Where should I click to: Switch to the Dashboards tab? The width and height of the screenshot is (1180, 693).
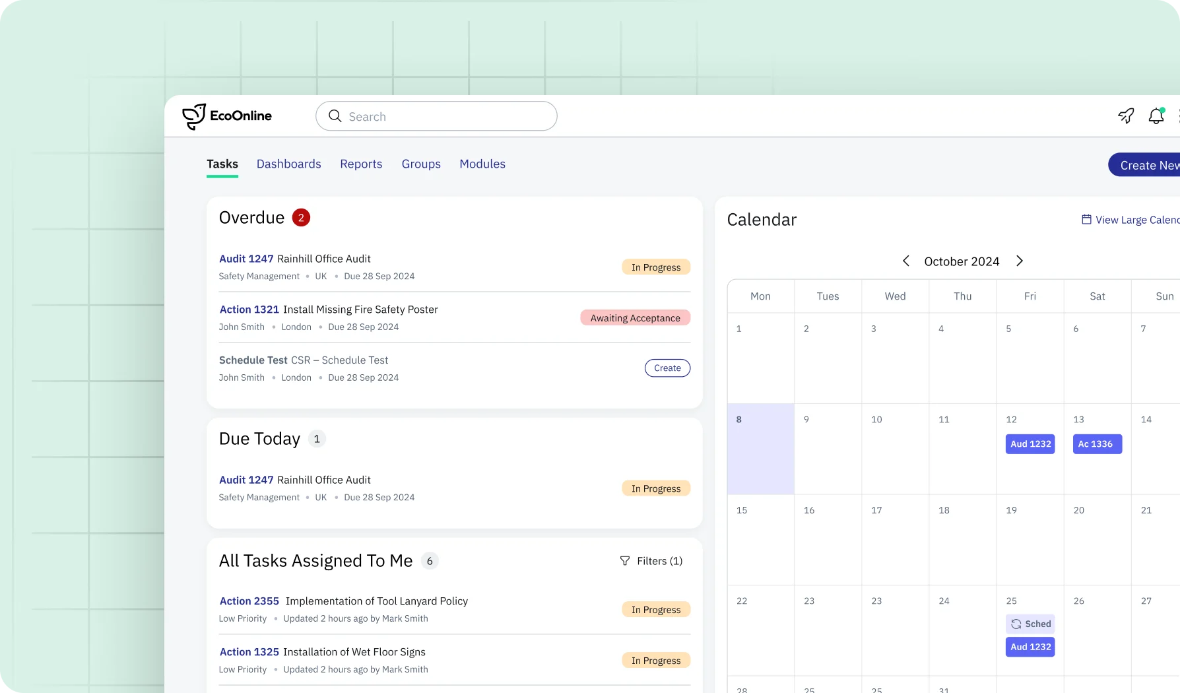point(288,164)
